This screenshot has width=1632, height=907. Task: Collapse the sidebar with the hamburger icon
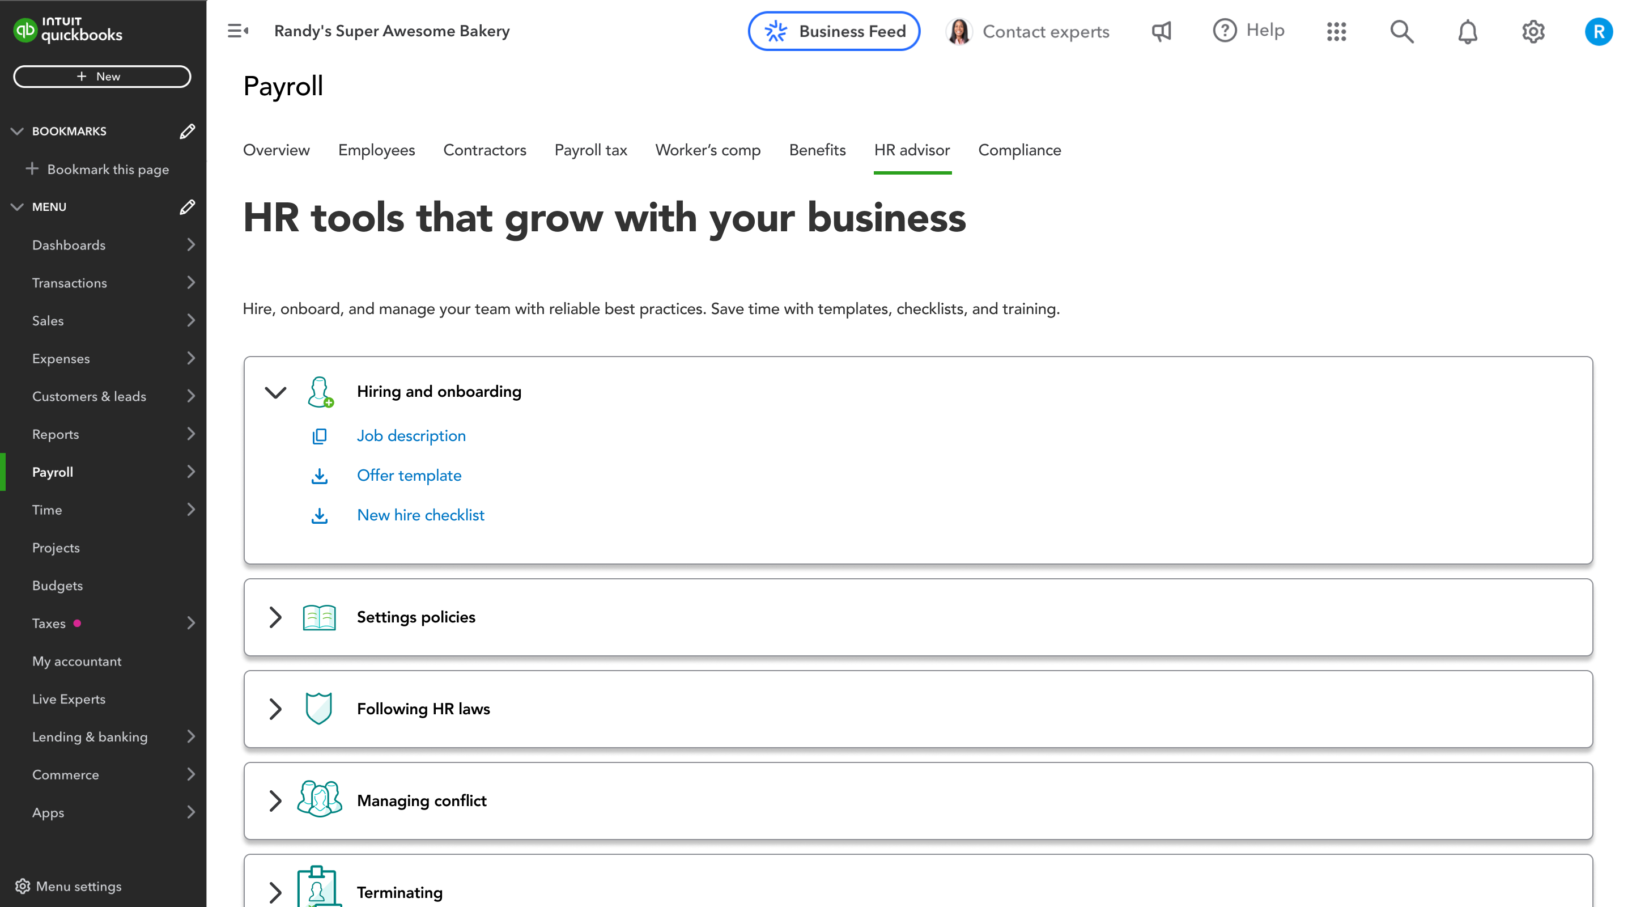click(237, 31)
